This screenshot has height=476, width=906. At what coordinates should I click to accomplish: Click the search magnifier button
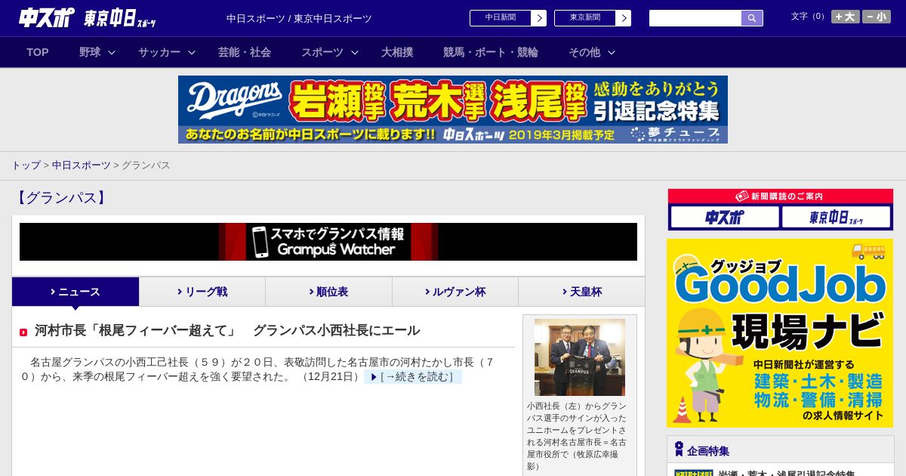point(752,18)
